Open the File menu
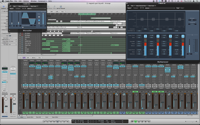 (x=15, y=1)
